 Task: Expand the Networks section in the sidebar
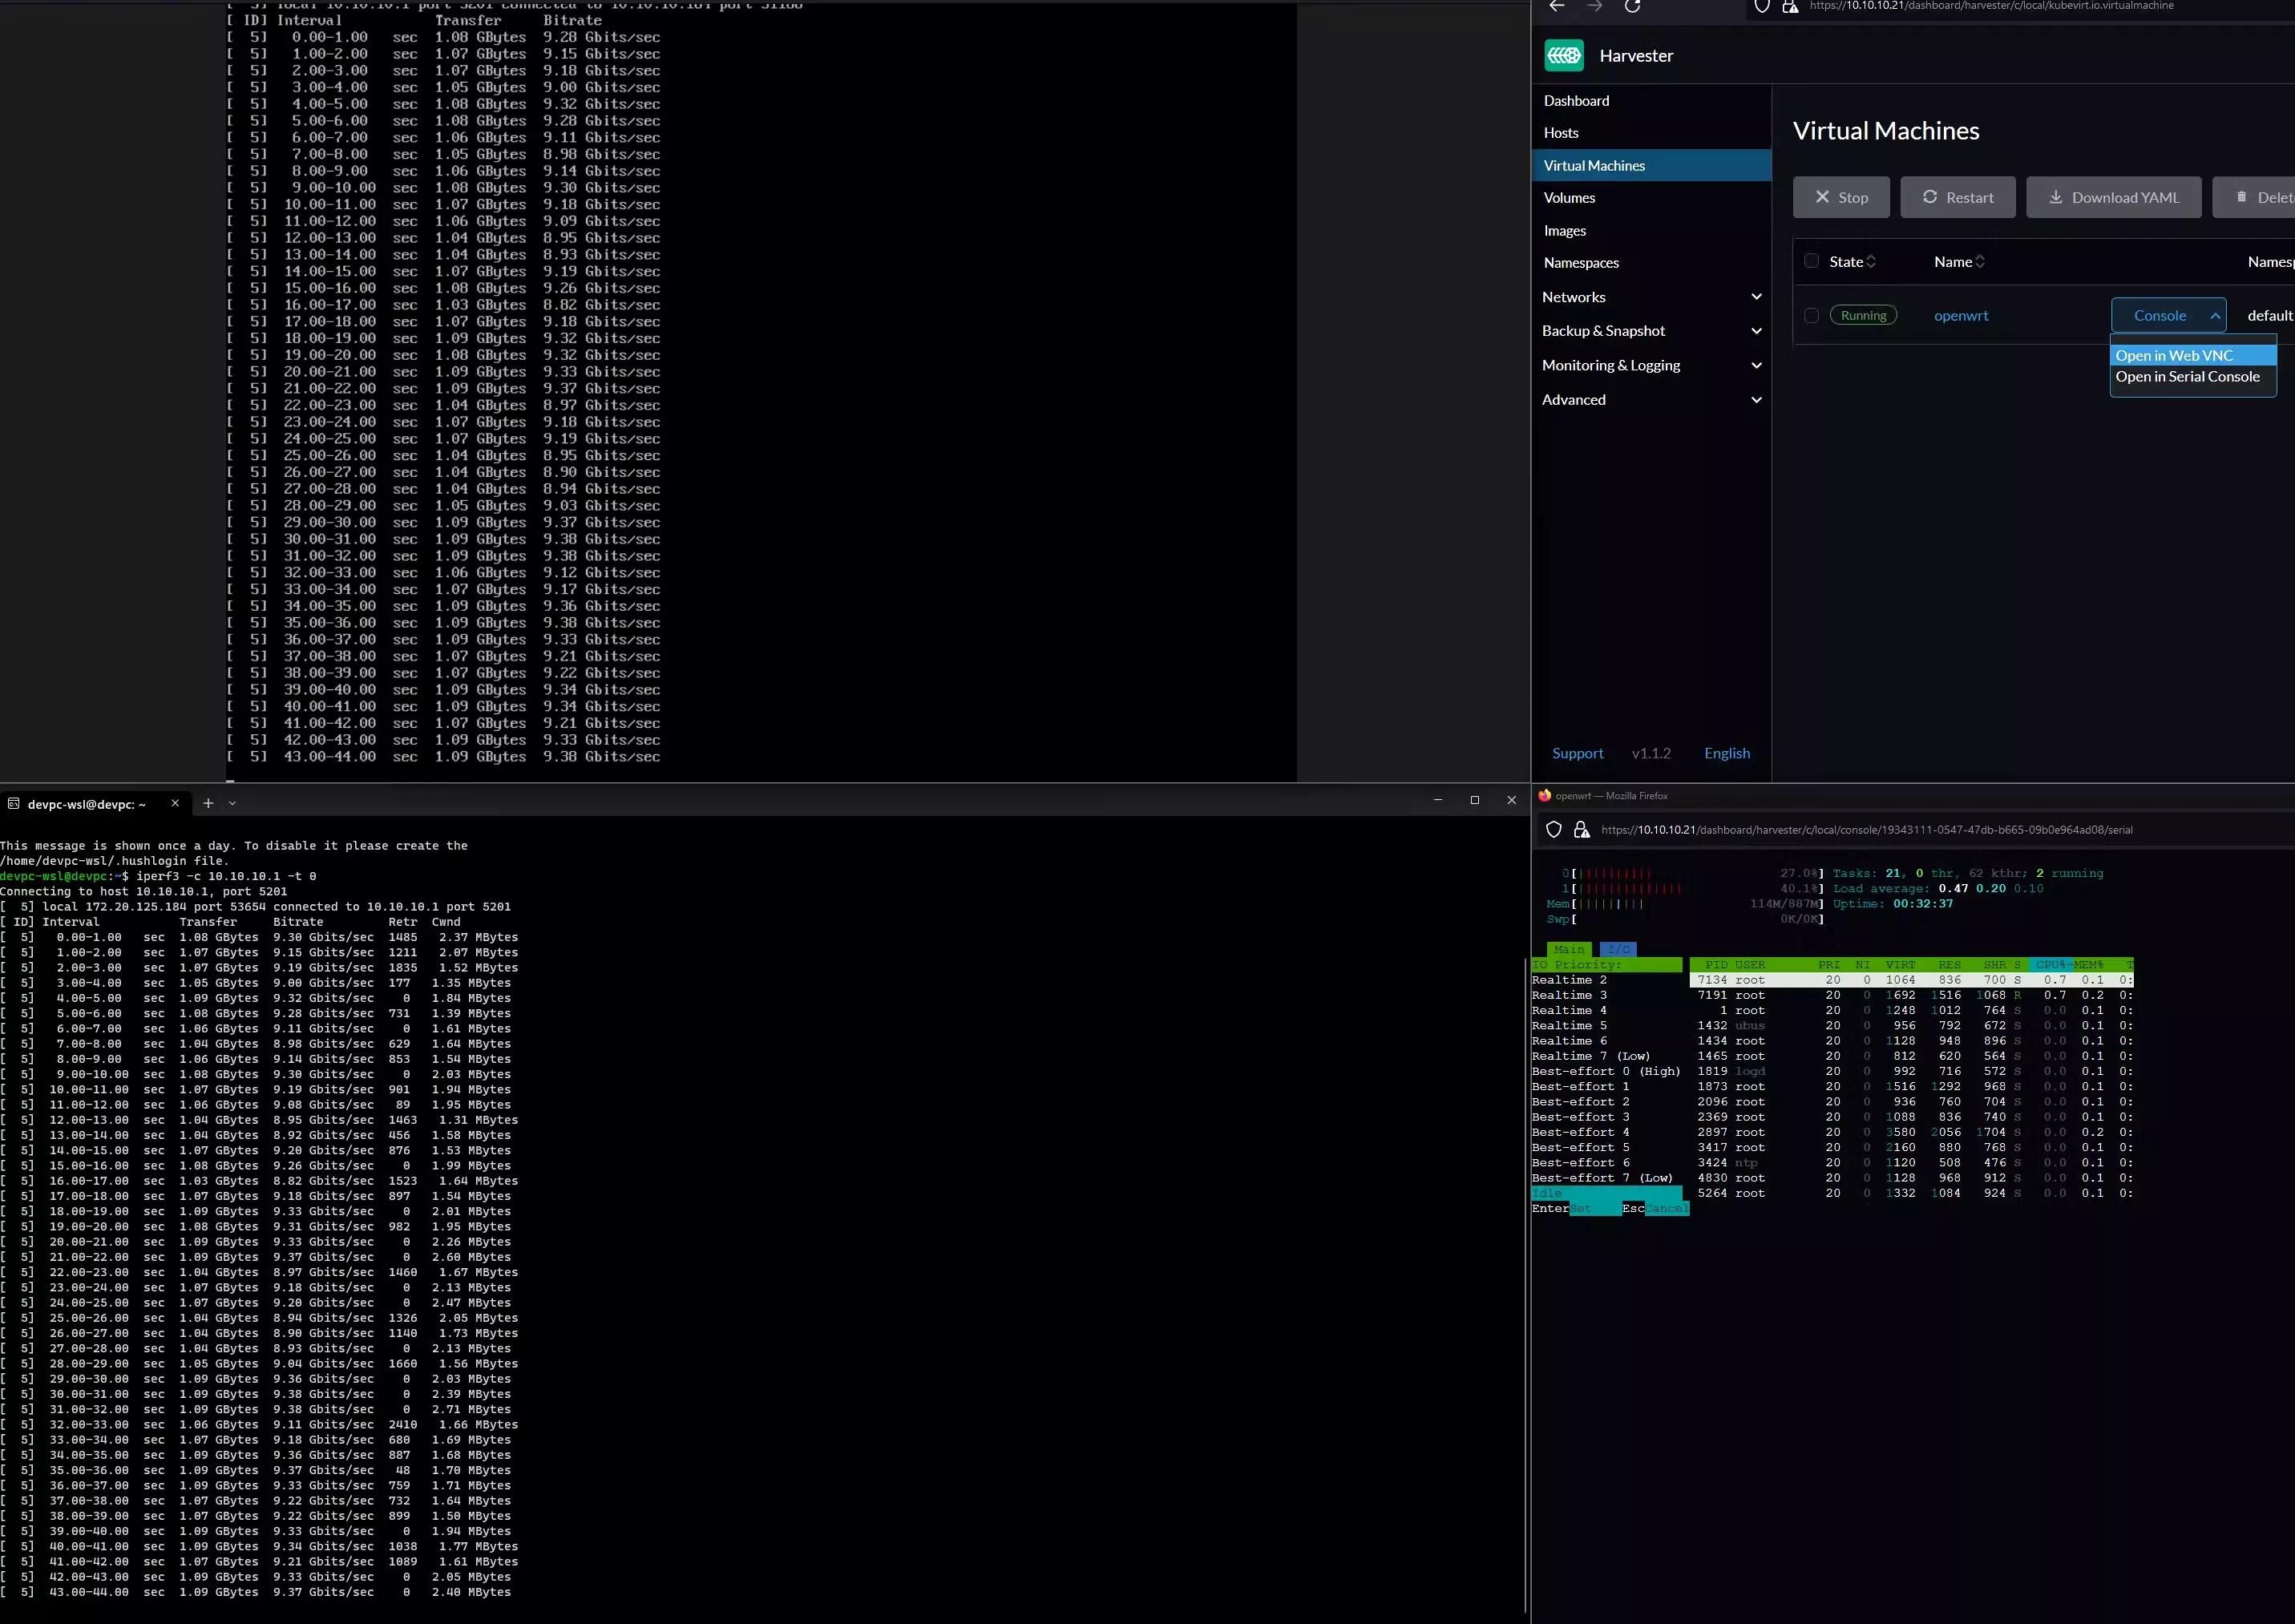pyautogui.click(x=1757, y=297)
